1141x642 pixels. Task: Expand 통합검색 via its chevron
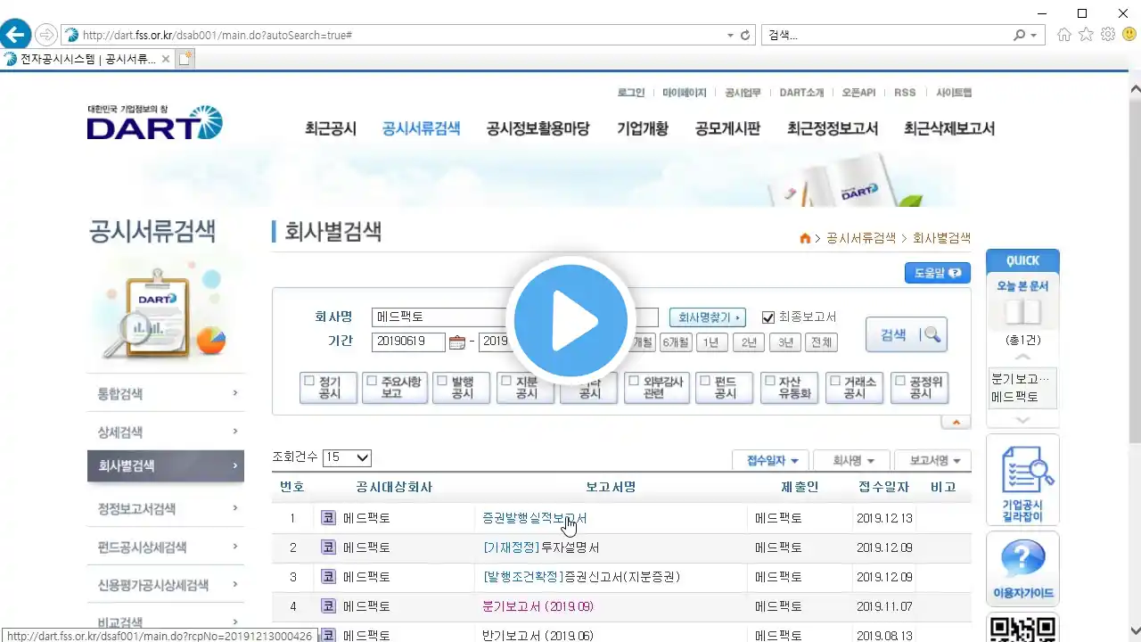(x=235, y=393)
